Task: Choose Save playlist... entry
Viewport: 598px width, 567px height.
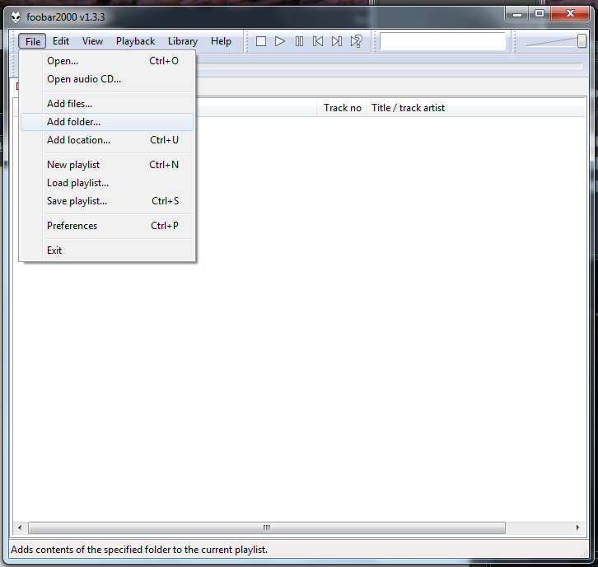Action: 107,201
